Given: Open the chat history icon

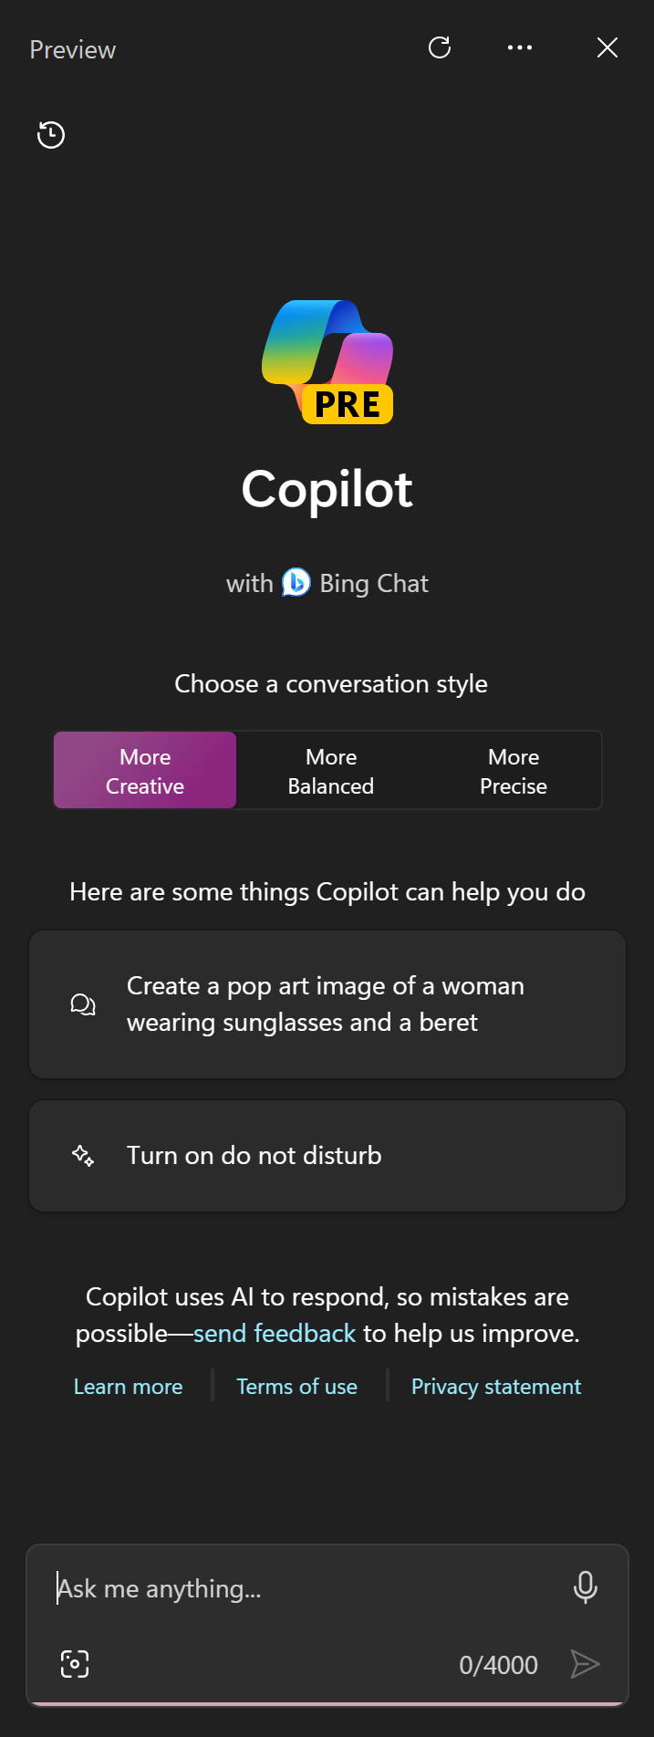Looking at the screenshot, I should [51, 135].
